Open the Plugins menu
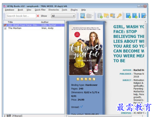The height and width of the screenshot is (117, 154). click(x=74, y=10)
